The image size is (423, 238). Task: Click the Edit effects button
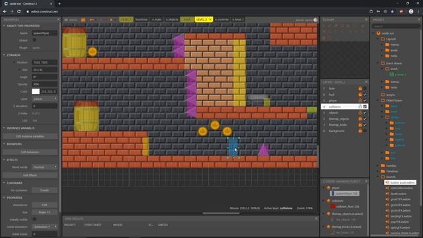coord(30,175)
